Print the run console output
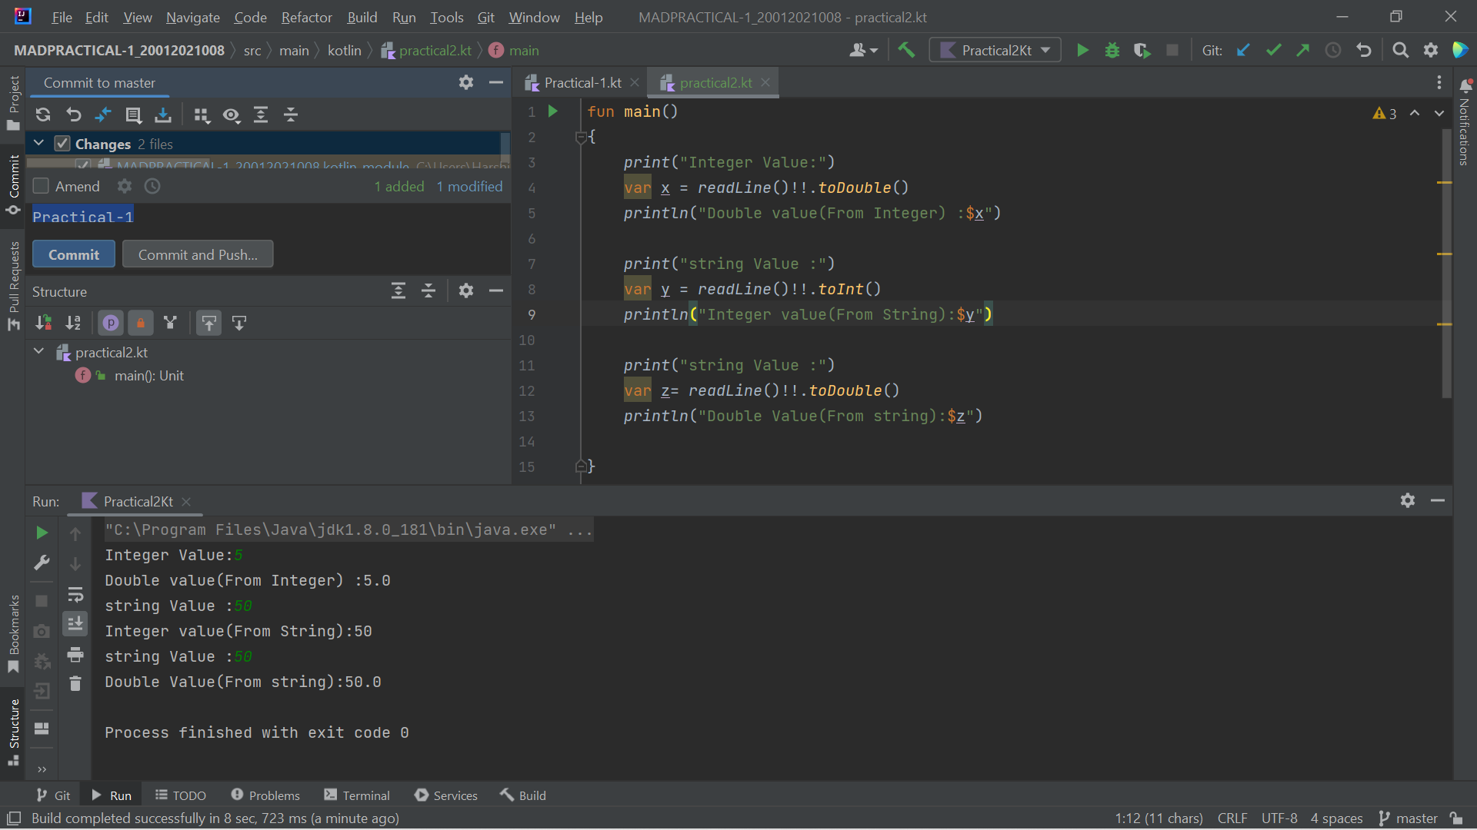1477x830 pixels. pyautogui.click(x=75, y=655)
